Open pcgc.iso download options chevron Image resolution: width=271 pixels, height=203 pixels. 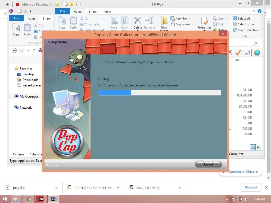56,188
